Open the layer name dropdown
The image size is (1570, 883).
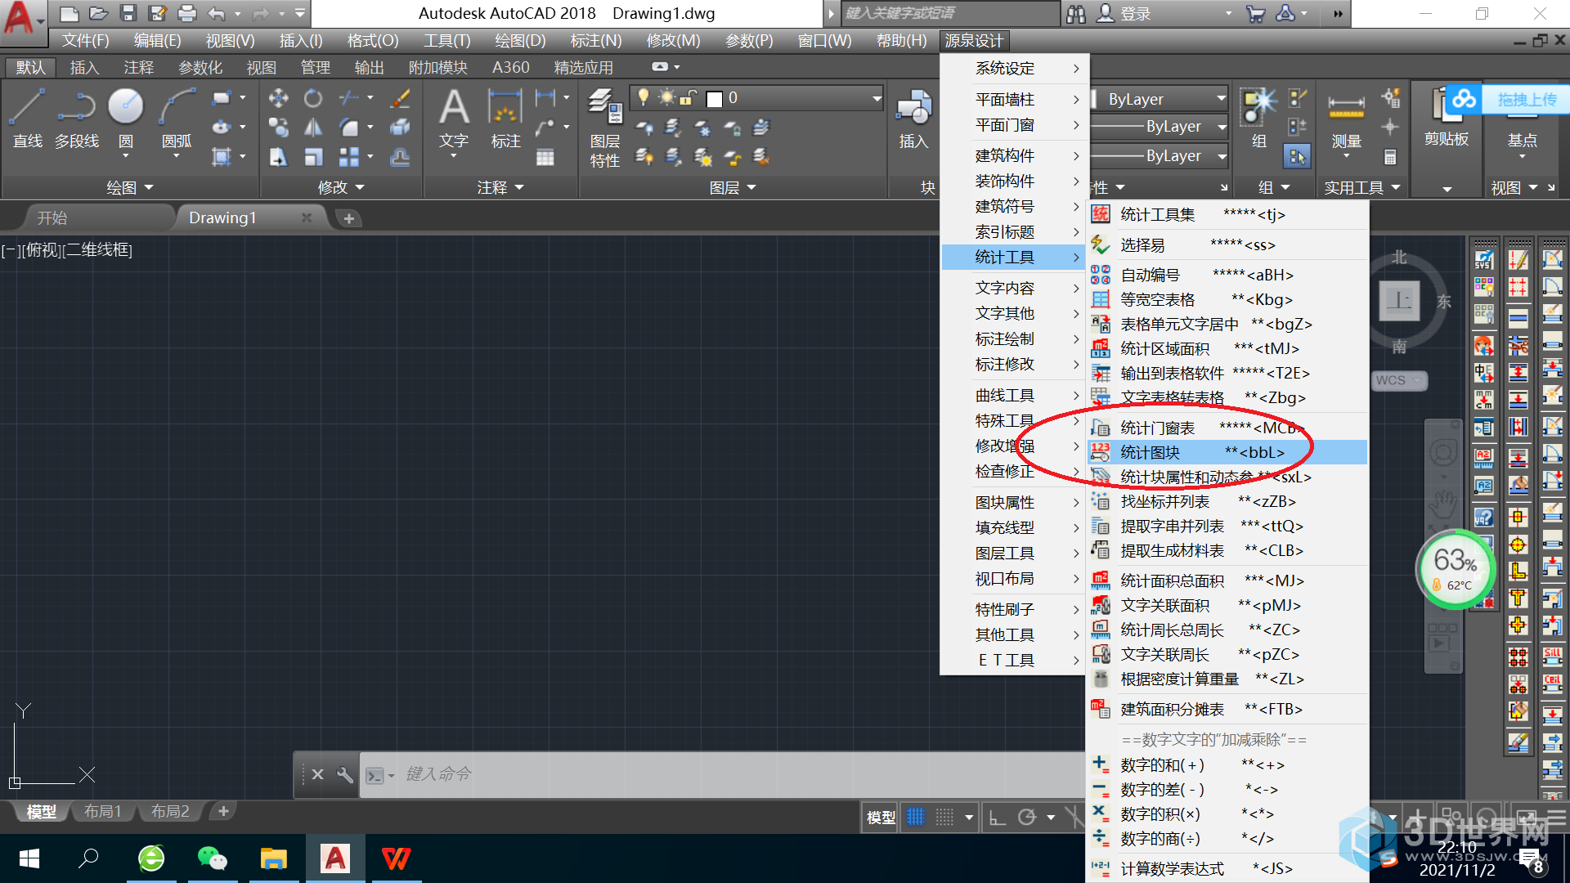point(877,98)
